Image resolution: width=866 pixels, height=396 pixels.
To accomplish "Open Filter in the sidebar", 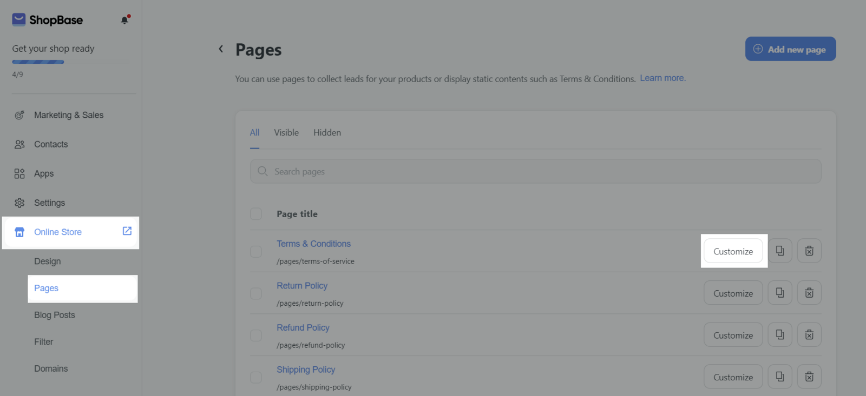I will click(44, 342).
